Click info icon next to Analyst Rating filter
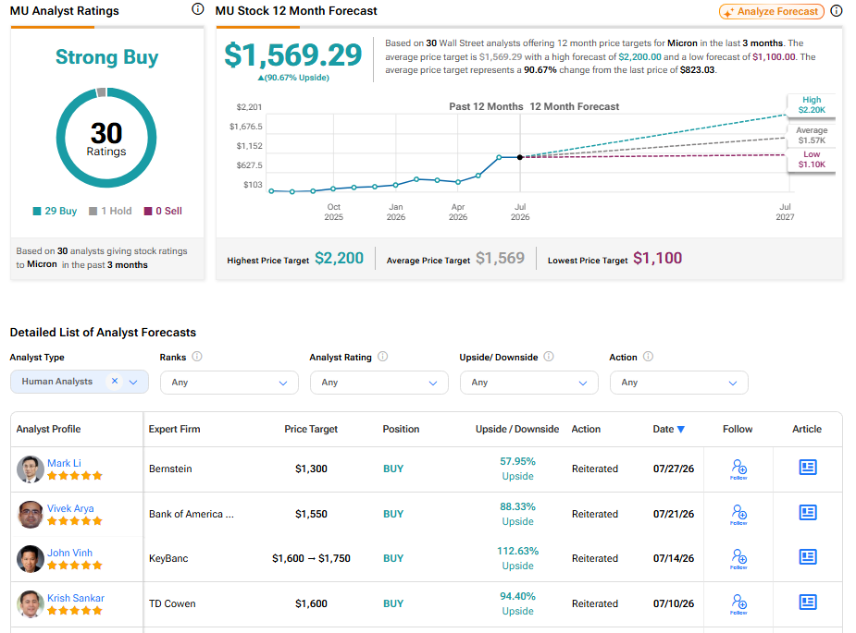 pyautogui.click(x=383, y=357)
